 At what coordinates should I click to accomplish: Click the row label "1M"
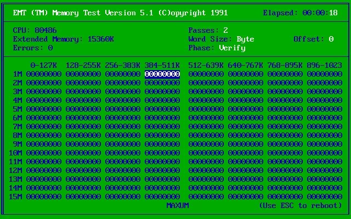coord(18,74)
